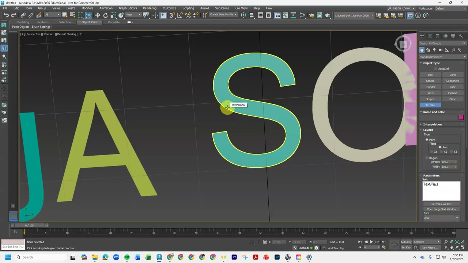
Task: Toggle the 3D Snaps icon
Action: (172, 15)
